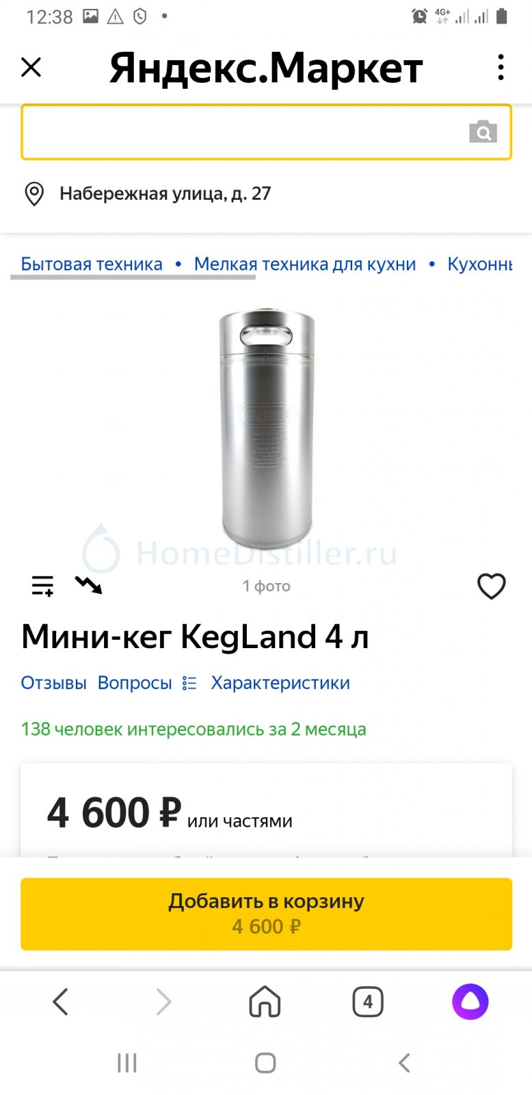
Task: Open the tab switcher showing 4
Action: pyautogui.click(x=368, y=1002)
